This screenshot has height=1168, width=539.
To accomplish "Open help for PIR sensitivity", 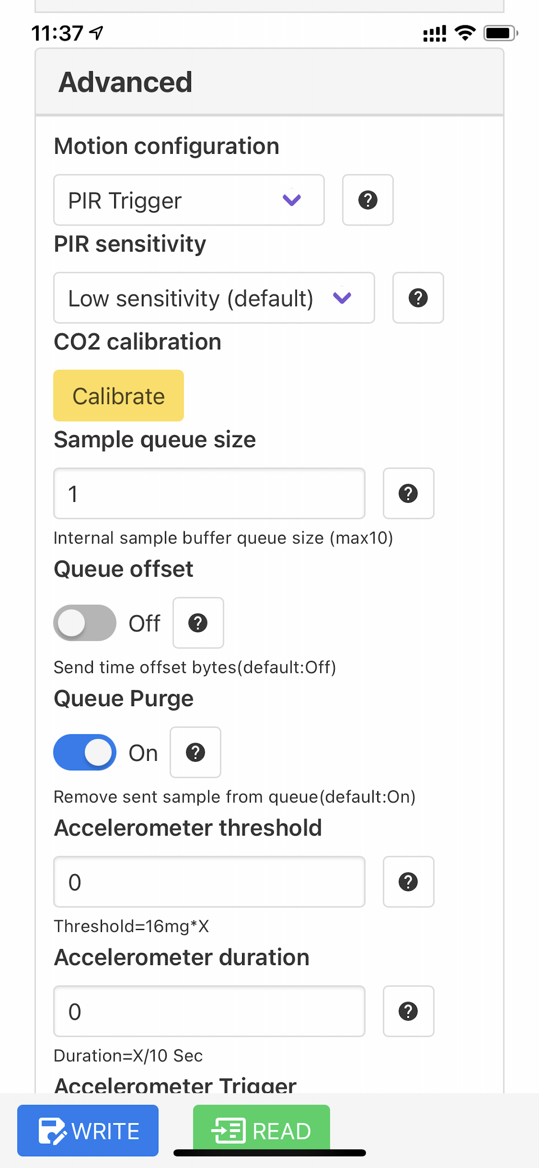I will [417, 298].
